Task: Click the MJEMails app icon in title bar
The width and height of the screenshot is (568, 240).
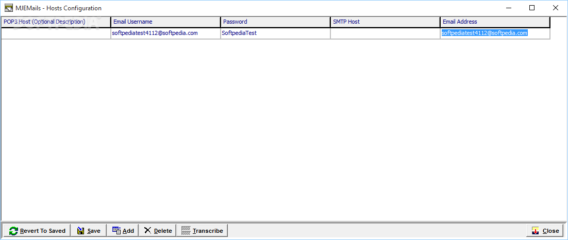Action: point(9,8)
